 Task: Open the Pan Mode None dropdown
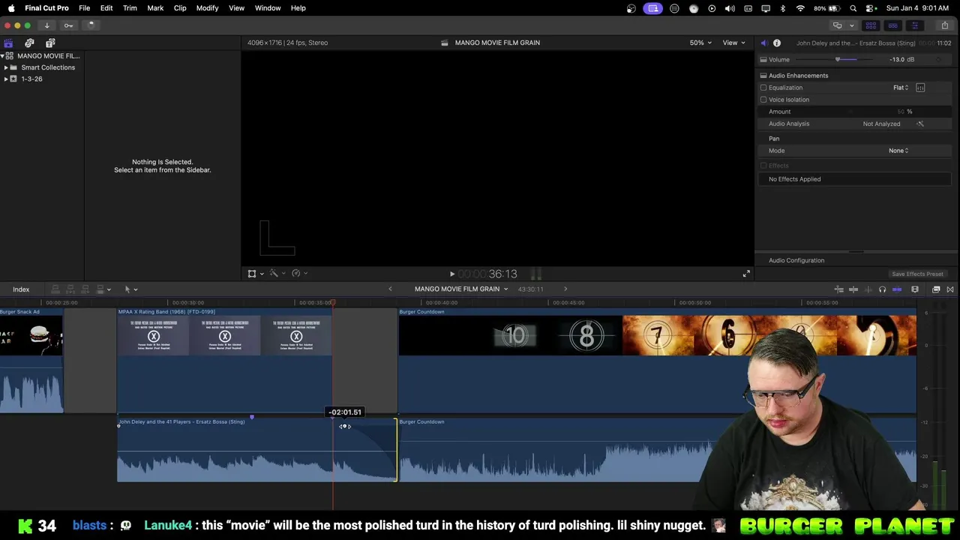(898, 151)
